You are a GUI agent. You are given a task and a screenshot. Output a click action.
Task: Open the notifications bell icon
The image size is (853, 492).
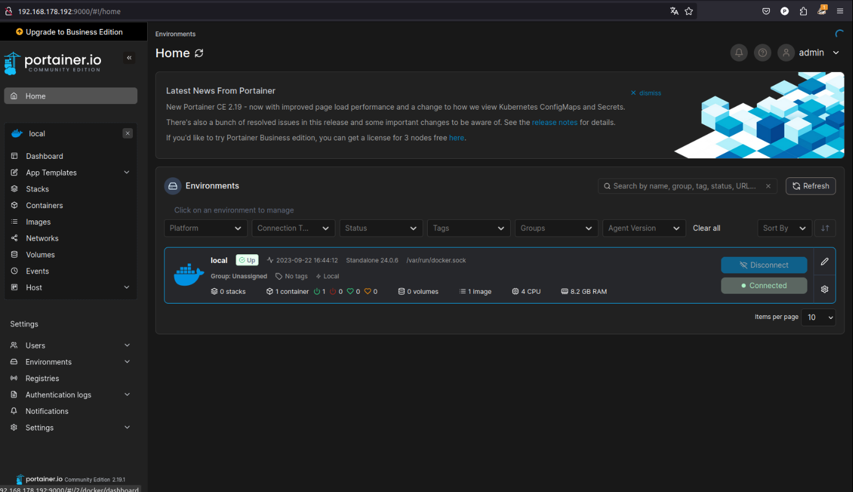click(739, 53)
